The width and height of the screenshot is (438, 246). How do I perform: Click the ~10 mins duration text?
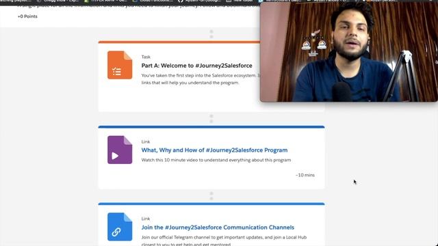305,175
